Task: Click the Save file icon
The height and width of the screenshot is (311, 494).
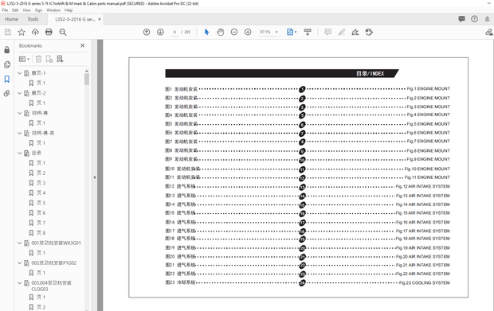Action: coord(8,32)
